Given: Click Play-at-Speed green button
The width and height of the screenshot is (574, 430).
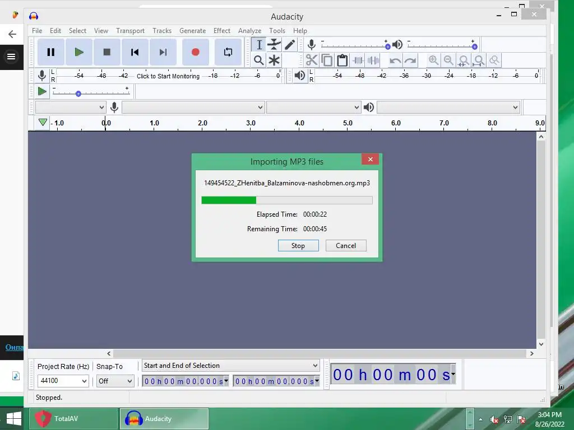Looking at the screenshot, I should (42, 91).
